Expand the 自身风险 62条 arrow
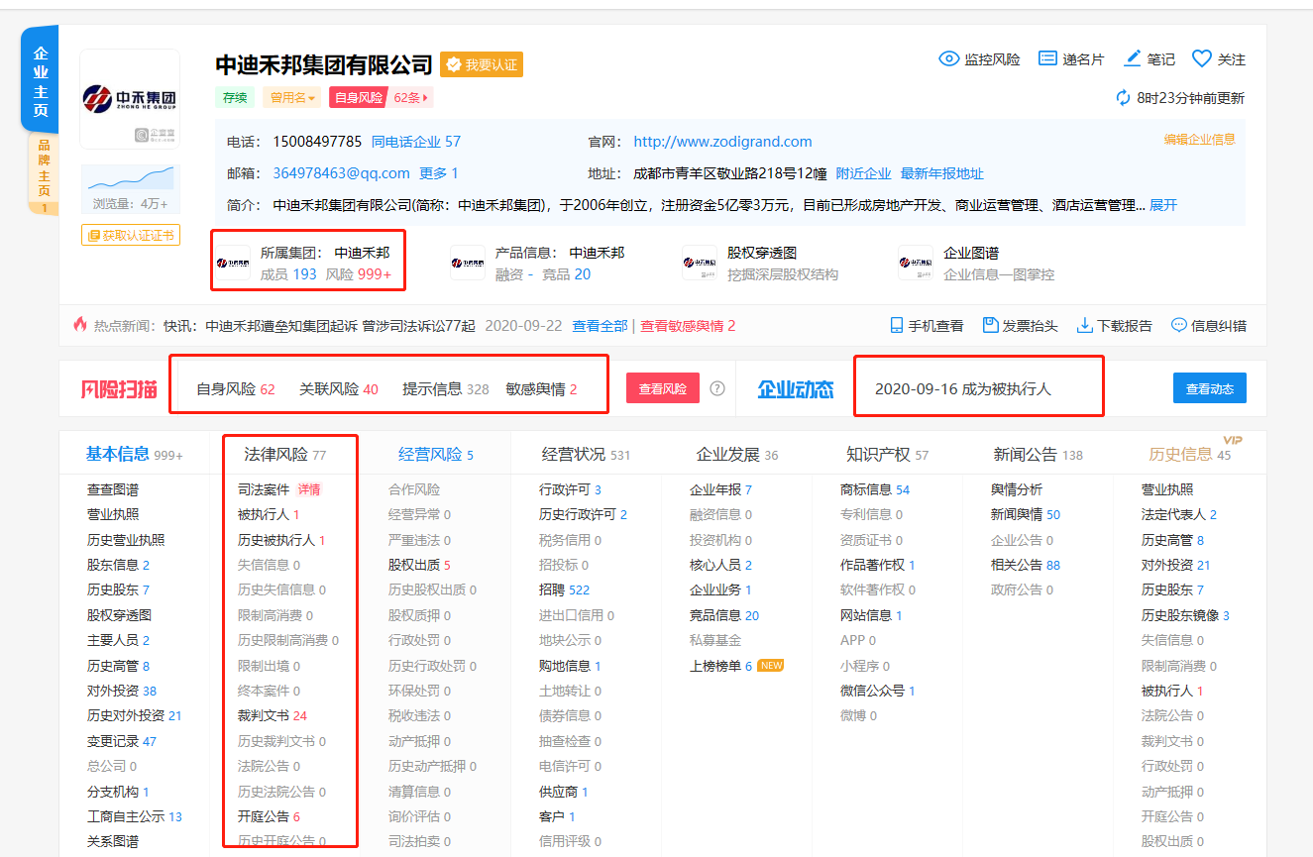Image resolution: width=1313 pixels, height=857 pixels. tap(426, 98)
